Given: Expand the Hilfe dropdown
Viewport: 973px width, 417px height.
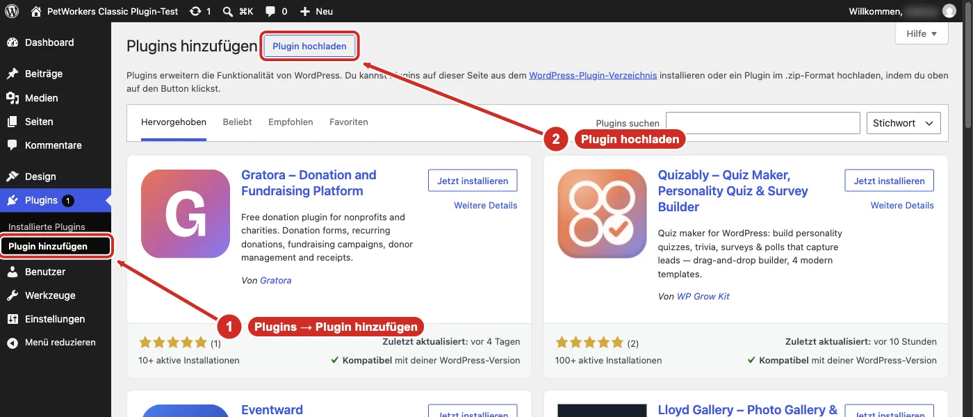Looking at the screenshot, I should click(x=922, y=33).
